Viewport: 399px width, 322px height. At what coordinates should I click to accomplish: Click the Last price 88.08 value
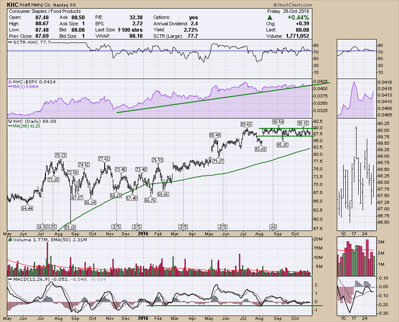coord(302,30)
